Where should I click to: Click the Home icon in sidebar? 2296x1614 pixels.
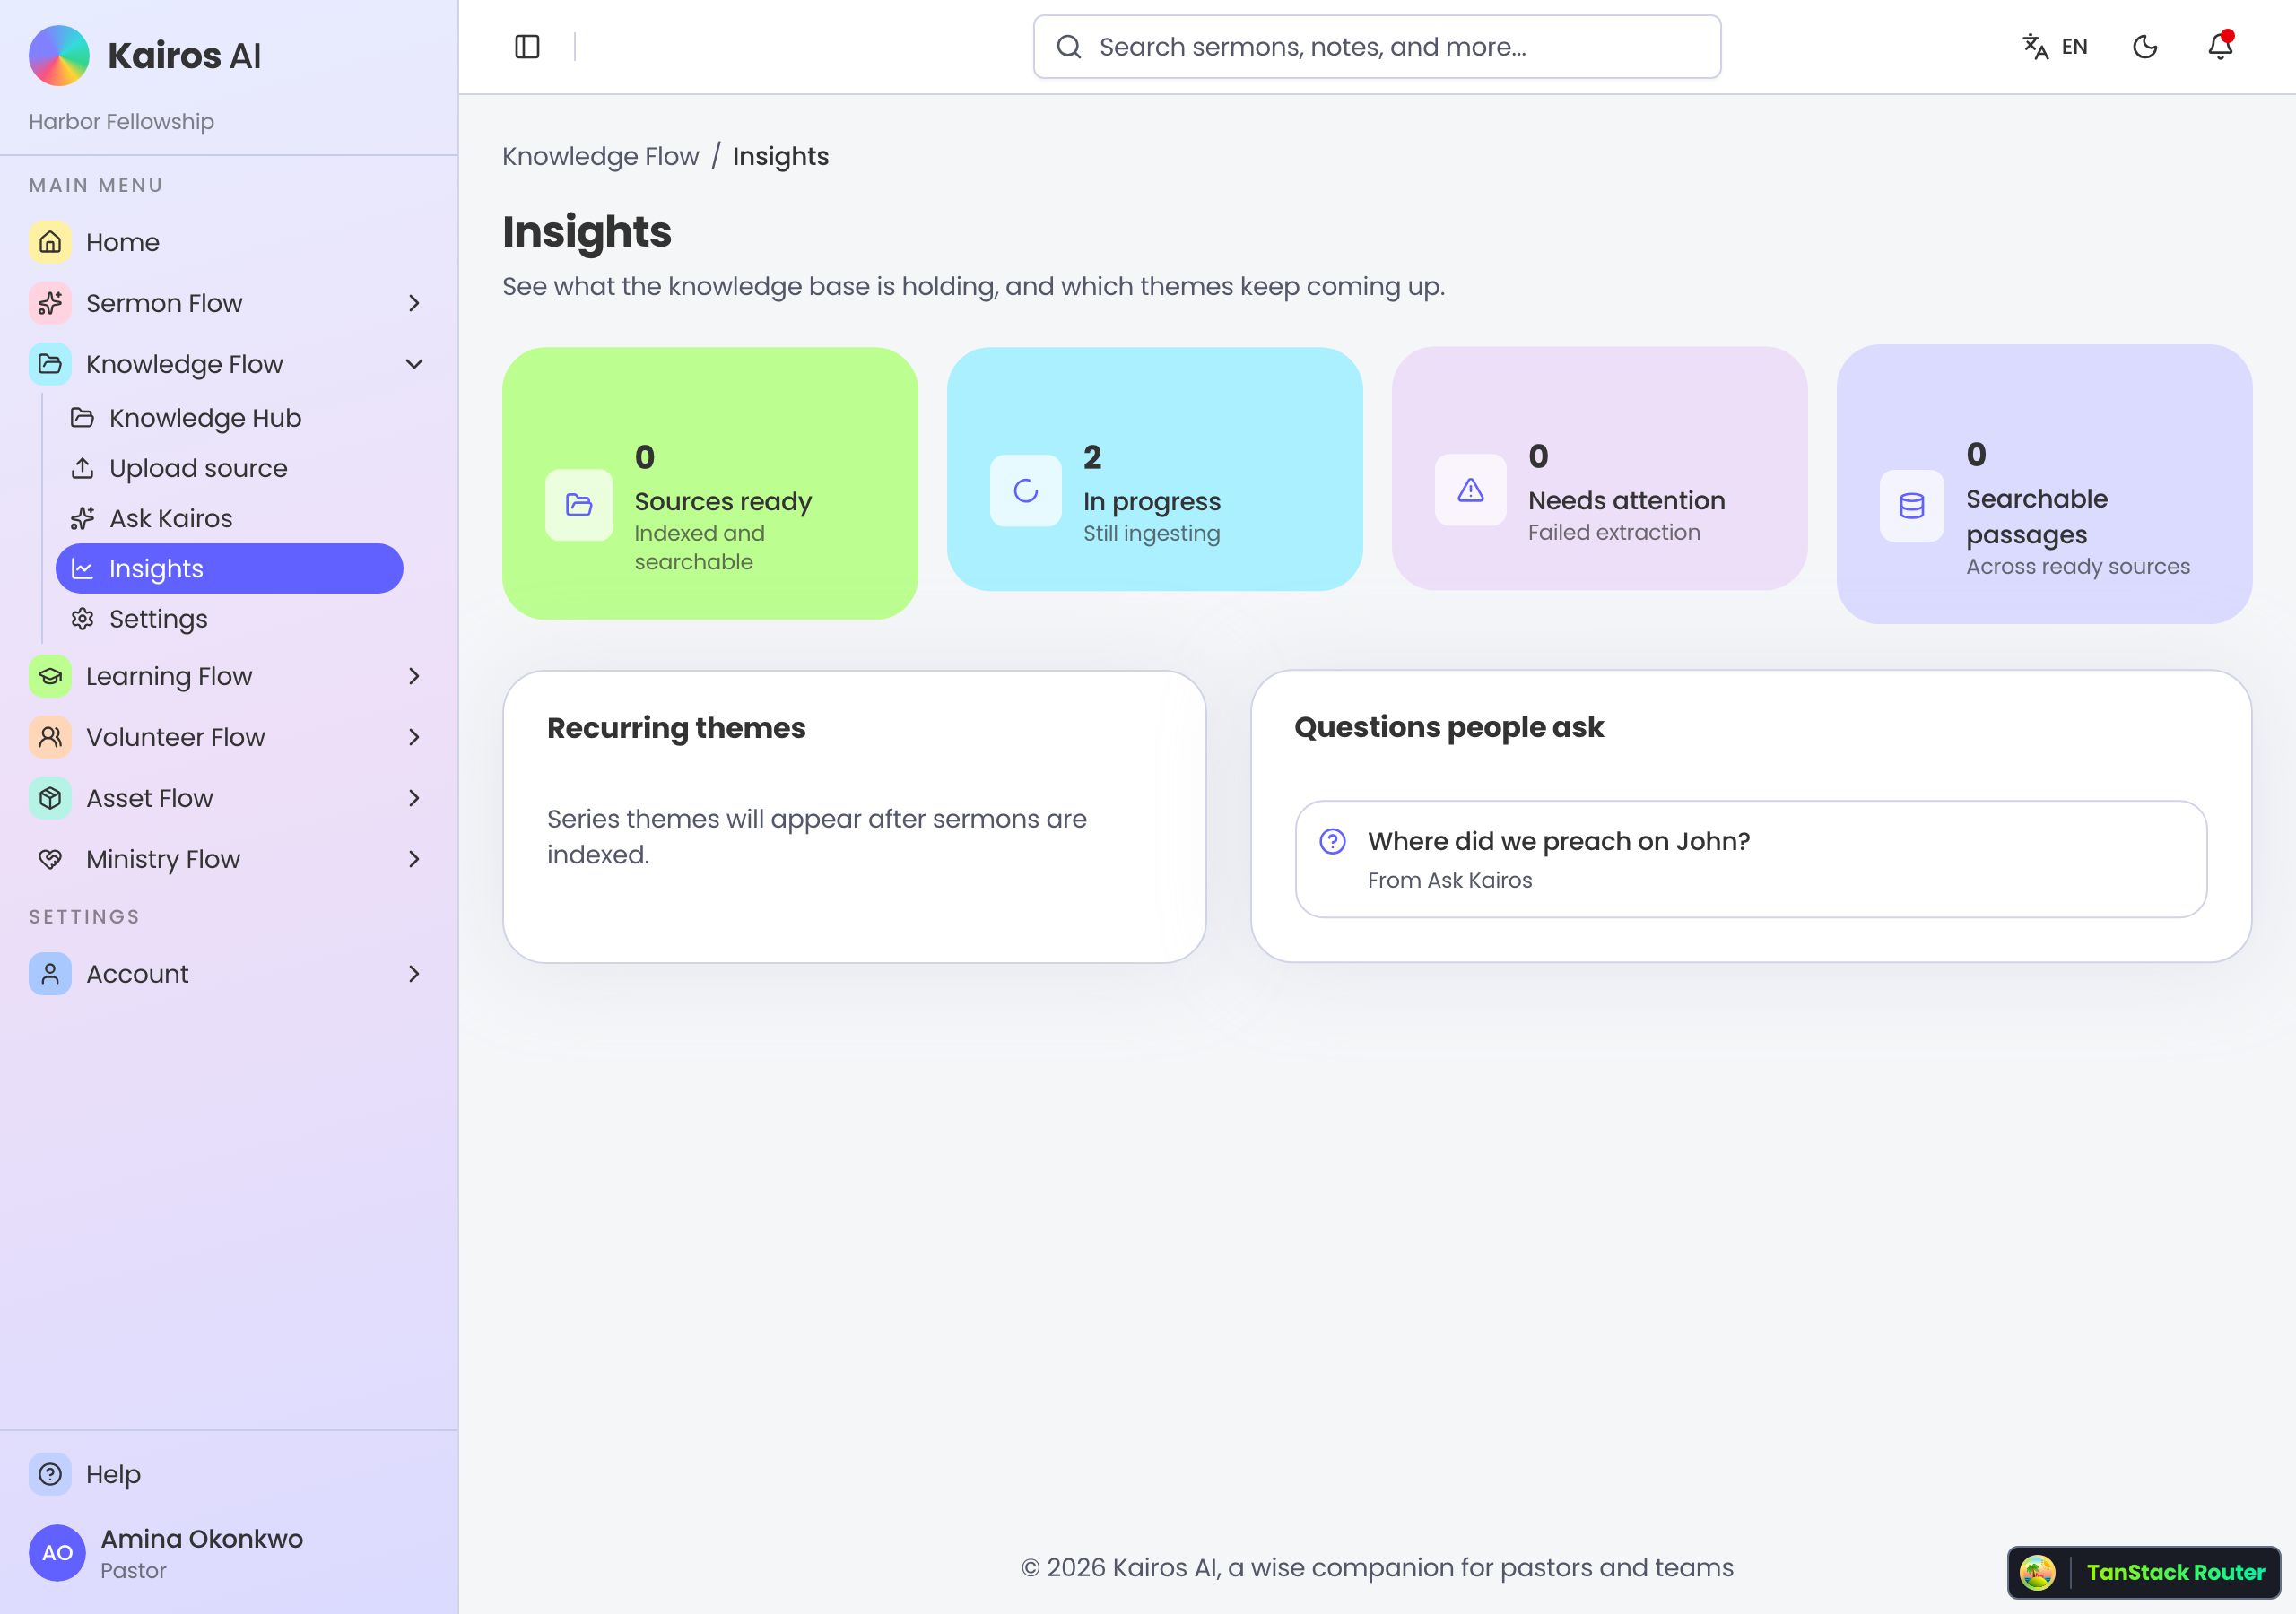click(x=50, y=242)
